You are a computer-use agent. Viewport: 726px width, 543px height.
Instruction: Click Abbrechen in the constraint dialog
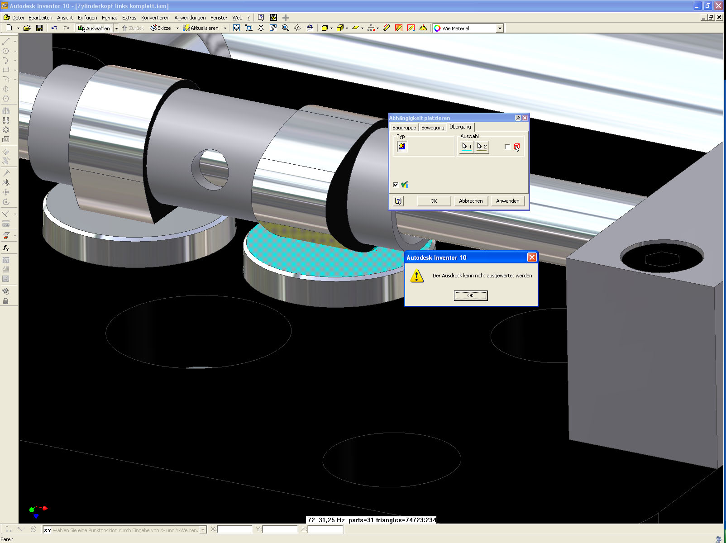pos(471,201)
